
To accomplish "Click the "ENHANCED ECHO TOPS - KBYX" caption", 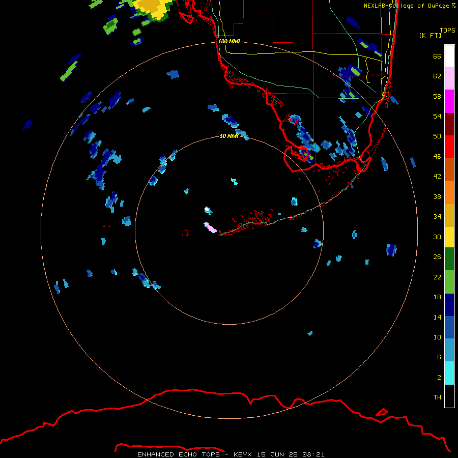I will [194, 454].
